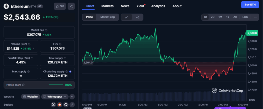263x109 pixels.
Task: Click the info icon beside Market cap label
Action: 46,30
